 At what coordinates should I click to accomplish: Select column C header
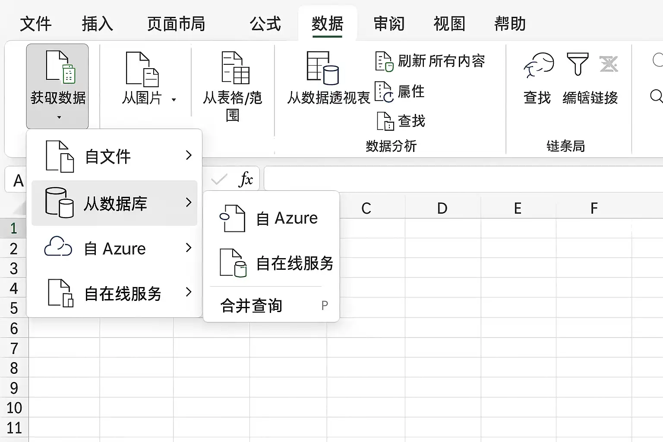point(366,208)
